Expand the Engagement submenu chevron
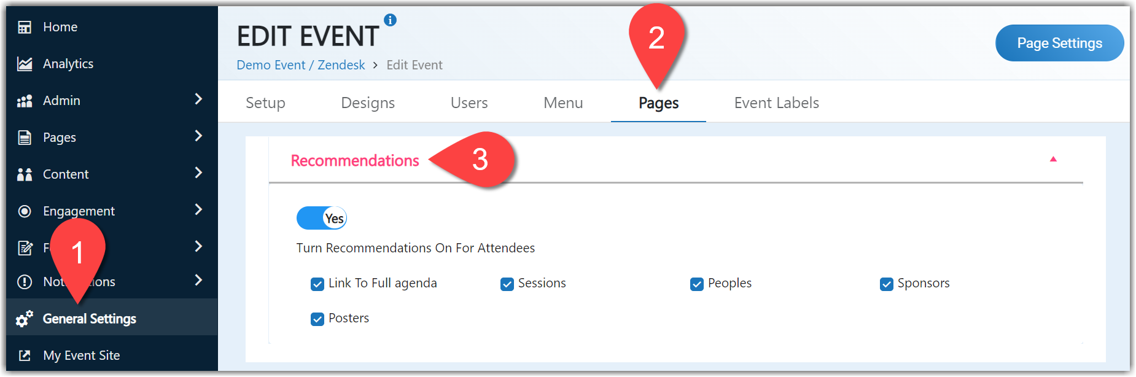This screenshot has width=1136, height=377. tap(198, 209)
